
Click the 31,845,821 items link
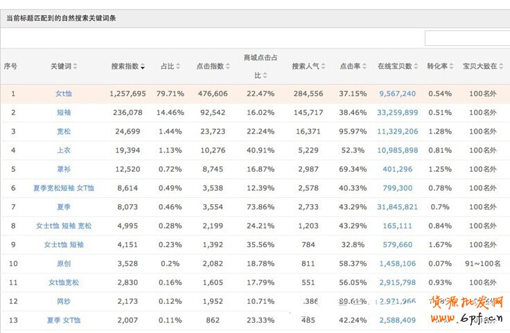tap(397, 207)
